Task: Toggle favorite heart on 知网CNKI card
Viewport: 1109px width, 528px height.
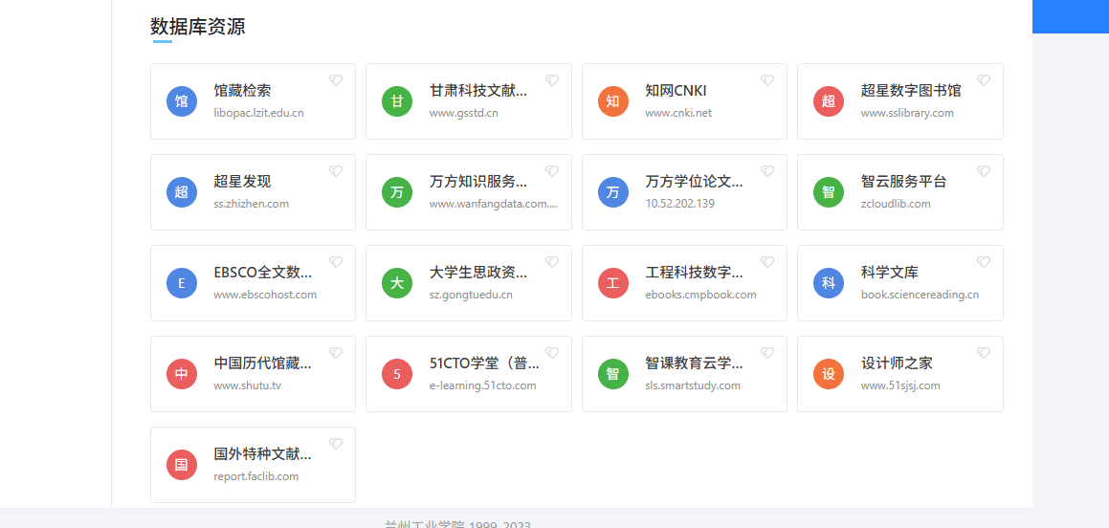Action: (767, 80)
